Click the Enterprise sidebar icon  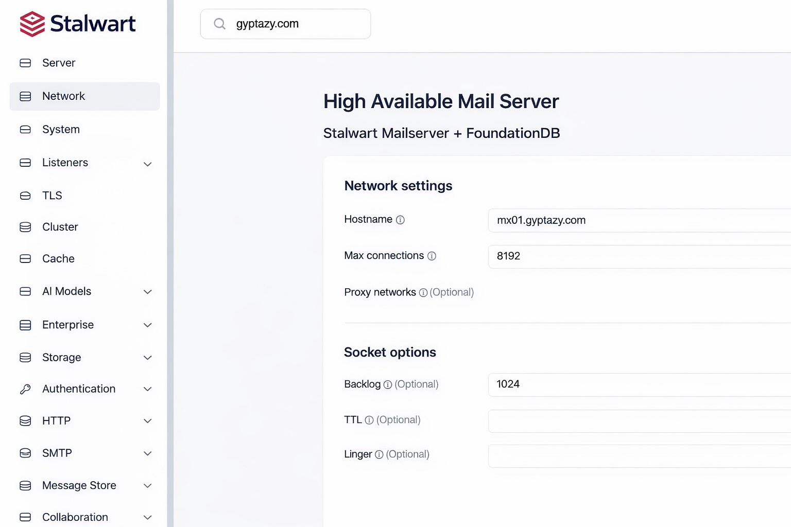click(x=25, y=325)
